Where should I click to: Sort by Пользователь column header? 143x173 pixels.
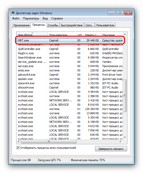[61, 35]
